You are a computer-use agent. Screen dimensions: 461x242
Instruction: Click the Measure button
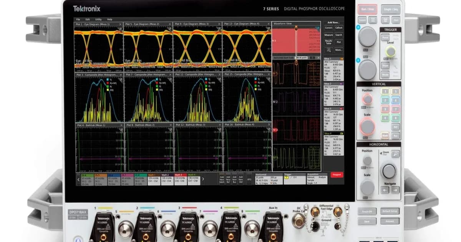[x=328, y=35]
